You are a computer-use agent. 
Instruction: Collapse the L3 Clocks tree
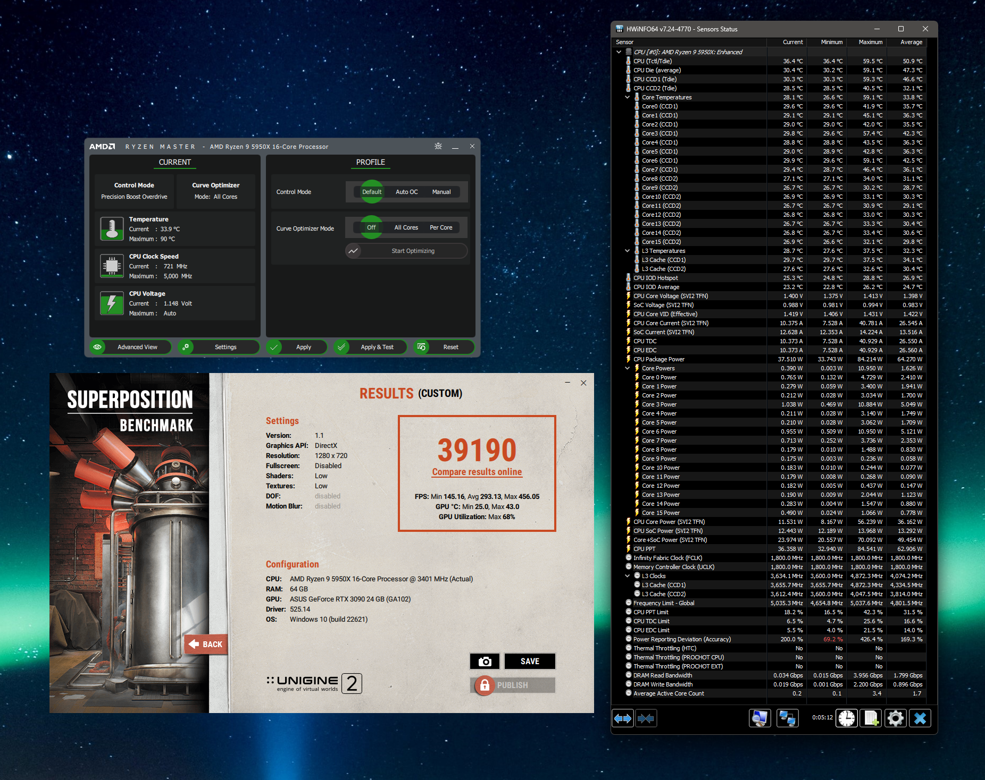tap(627, 576)
